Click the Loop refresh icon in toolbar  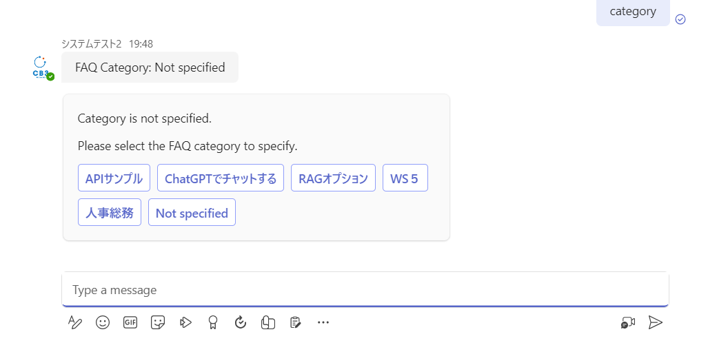[x=241, y=322]
